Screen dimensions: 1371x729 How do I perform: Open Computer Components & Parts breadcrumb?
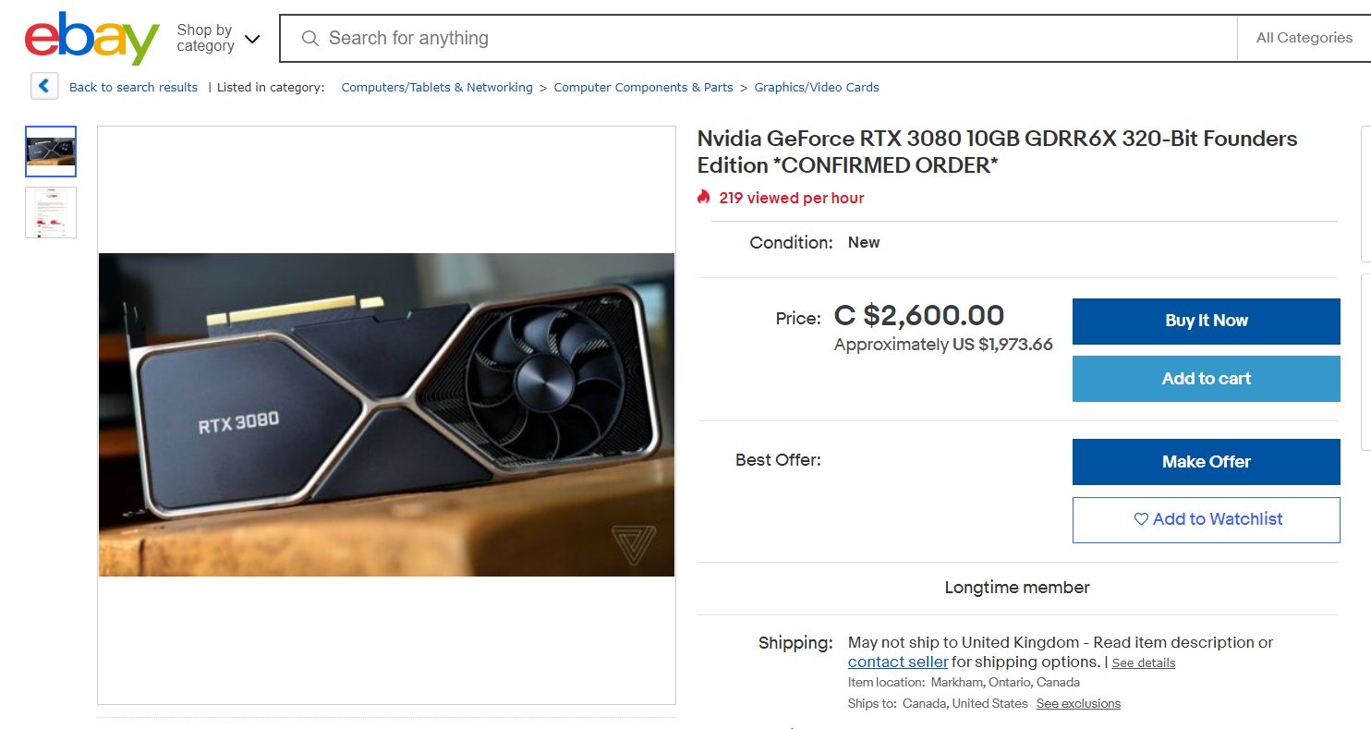coord(643,87)
